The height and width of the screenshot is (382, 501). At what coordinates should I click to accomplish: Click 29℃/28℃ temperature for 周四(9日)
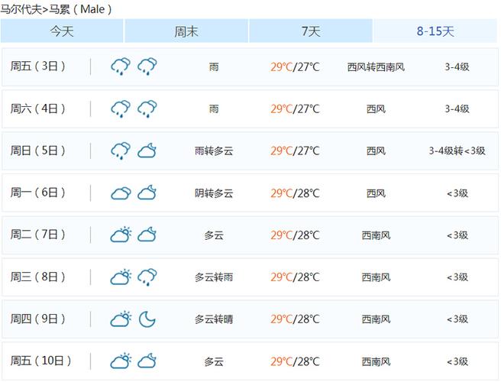click(x=295, y=319)
